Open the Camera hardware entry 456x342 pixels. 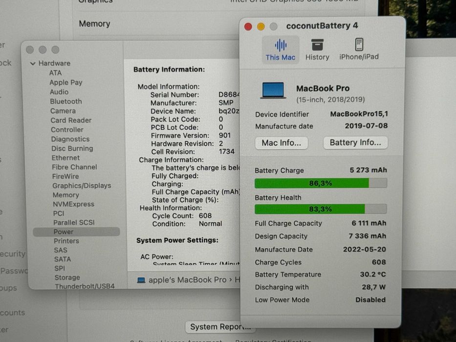[x=63, y=111]
